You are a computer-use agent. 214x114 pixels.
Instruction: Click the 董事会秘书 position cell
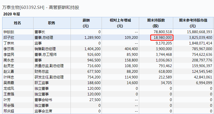pyautogui.click(x=44, y=100)
